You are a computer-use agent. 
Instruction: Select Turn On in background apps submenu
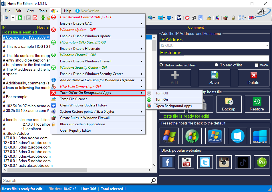tap(162, 100)
